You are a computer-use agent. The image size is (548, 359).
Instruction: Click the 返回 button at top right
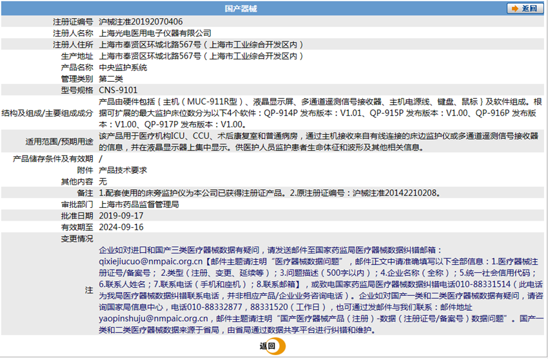coord(525,8)
